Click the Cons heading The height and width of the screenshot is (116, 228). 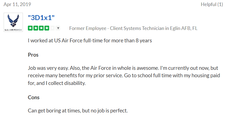34,97
